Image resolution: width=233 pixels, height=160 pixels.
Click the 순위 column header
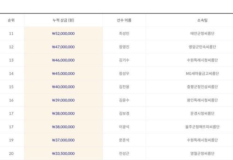[x=11, y=20]
